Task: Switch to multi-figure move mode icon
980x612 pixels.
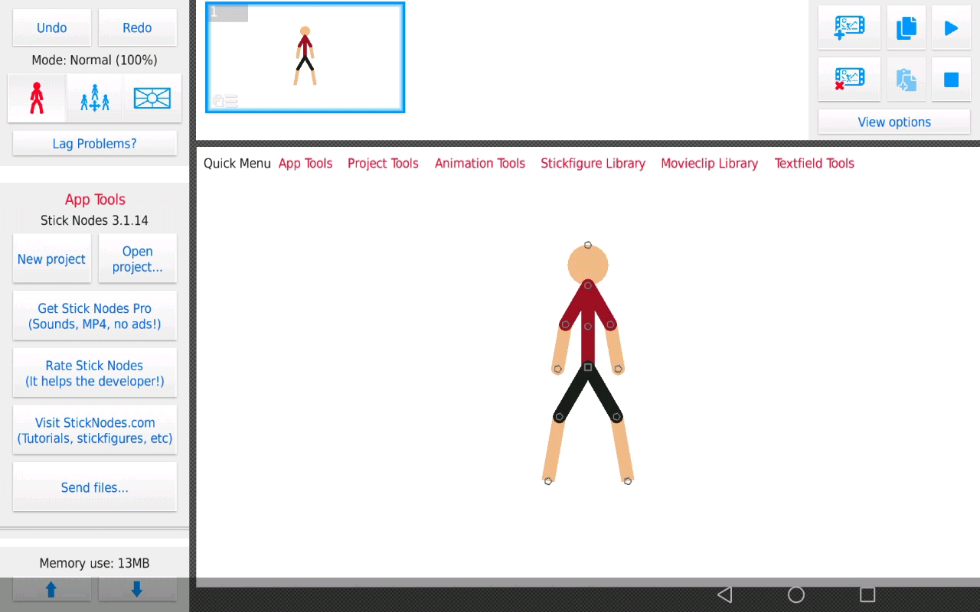Action: (95, 98)
